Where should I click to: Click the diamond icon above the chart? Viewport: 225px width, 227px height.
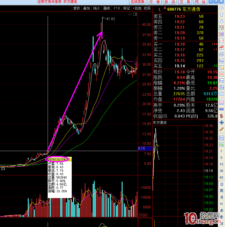click(130, 14)
